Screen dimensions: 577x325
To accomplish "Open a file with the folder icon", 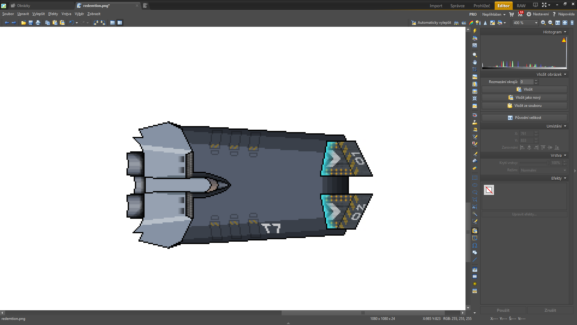I will 23,23.
